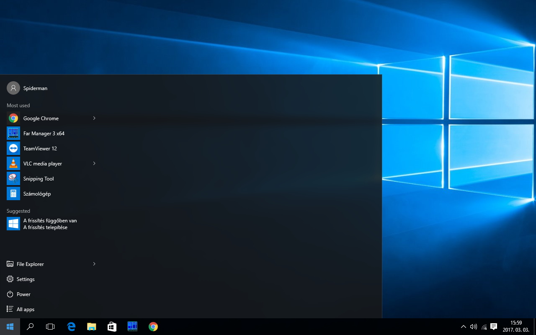Click the Microsoft Edge taskbar icon

point(71,327)
